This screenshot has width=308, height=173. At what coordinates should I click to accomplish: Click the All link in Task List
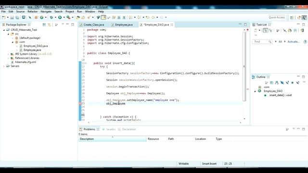[x=280, y=42]
